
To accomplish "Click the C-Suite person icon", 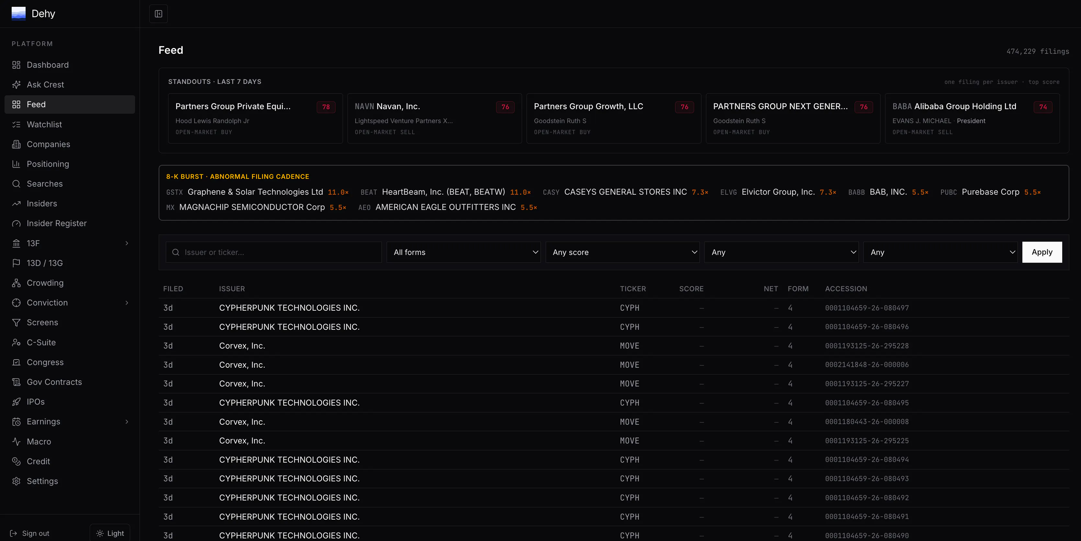I will 17,342.
